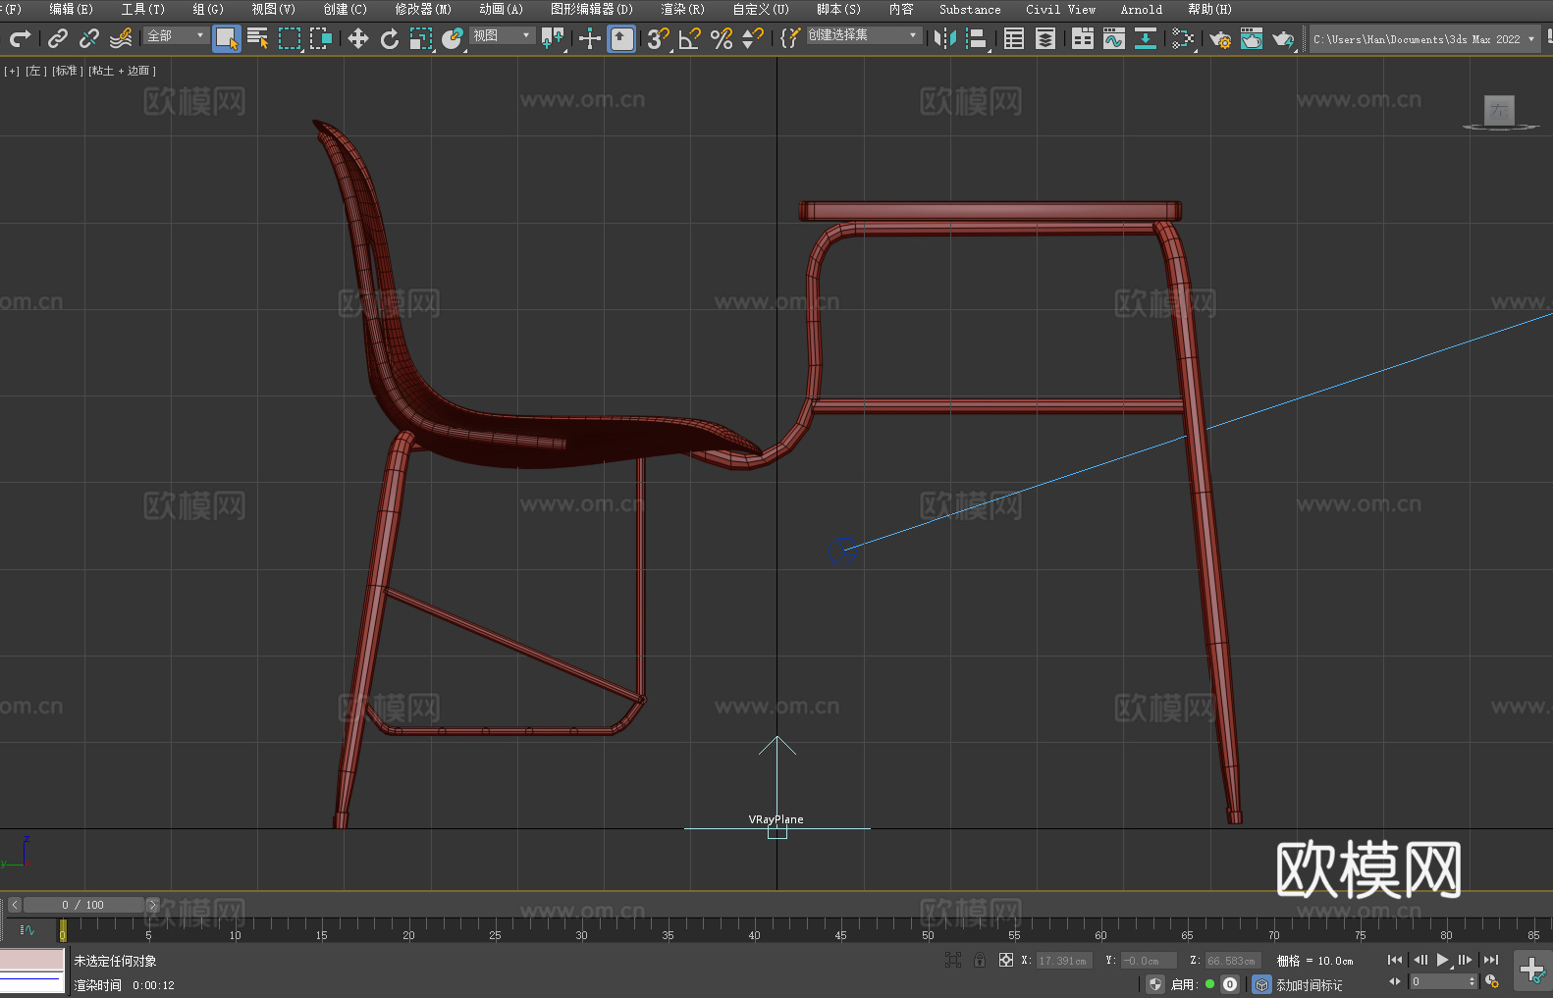1553x998 pixels.
Task: Open the Scene Explorer toggle
Action: click(1014, 38)
